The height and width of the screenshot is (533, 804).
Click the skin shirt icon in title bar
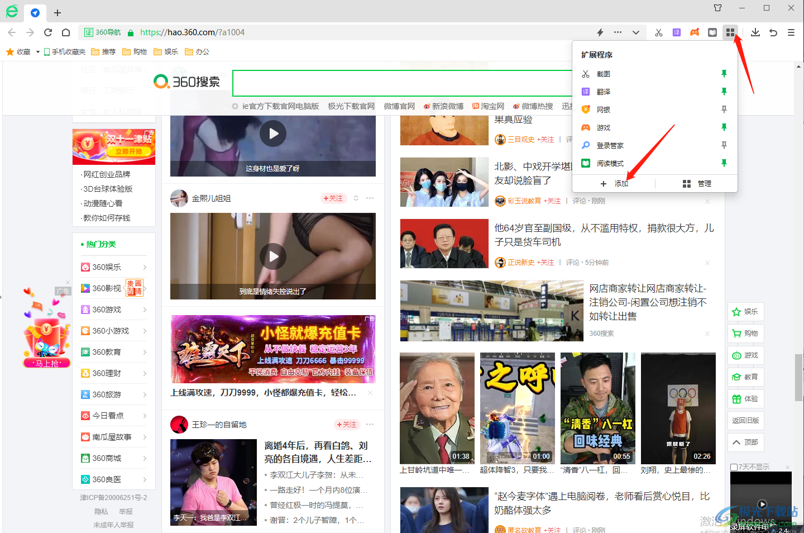click(x=718, y=8)
